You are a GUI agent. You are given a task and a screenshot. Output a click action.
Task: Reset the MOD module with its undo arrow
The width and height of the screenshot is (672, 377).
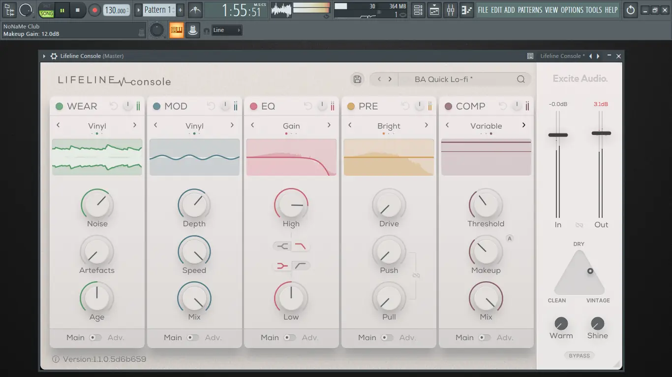(x=212, y=106)
